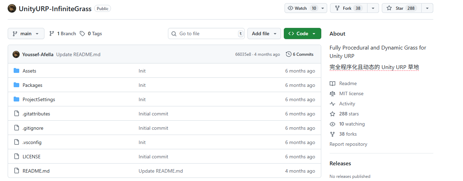This screenshot has height=181, width=463.
Task: Open the 1 Branch link
Action: [x=63, y=33]
